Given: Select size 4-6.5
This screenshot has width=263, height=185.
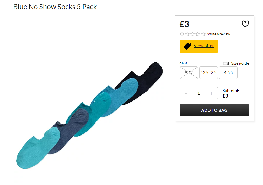Looking at the screenshot, I should click(228, 73).
